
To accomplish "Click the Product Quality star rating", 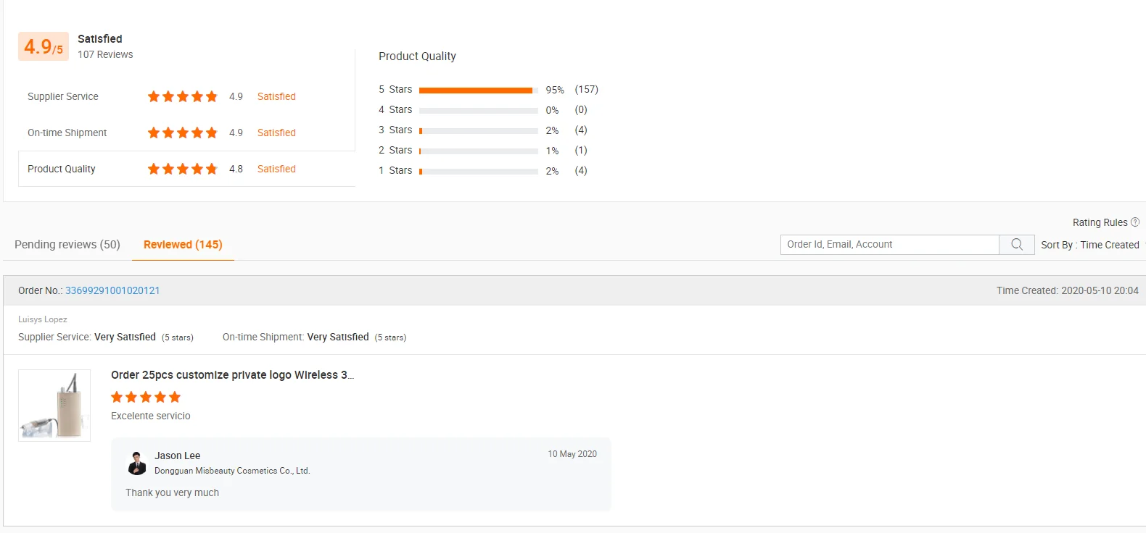I will pyautogui.click(x=183, y=169).
